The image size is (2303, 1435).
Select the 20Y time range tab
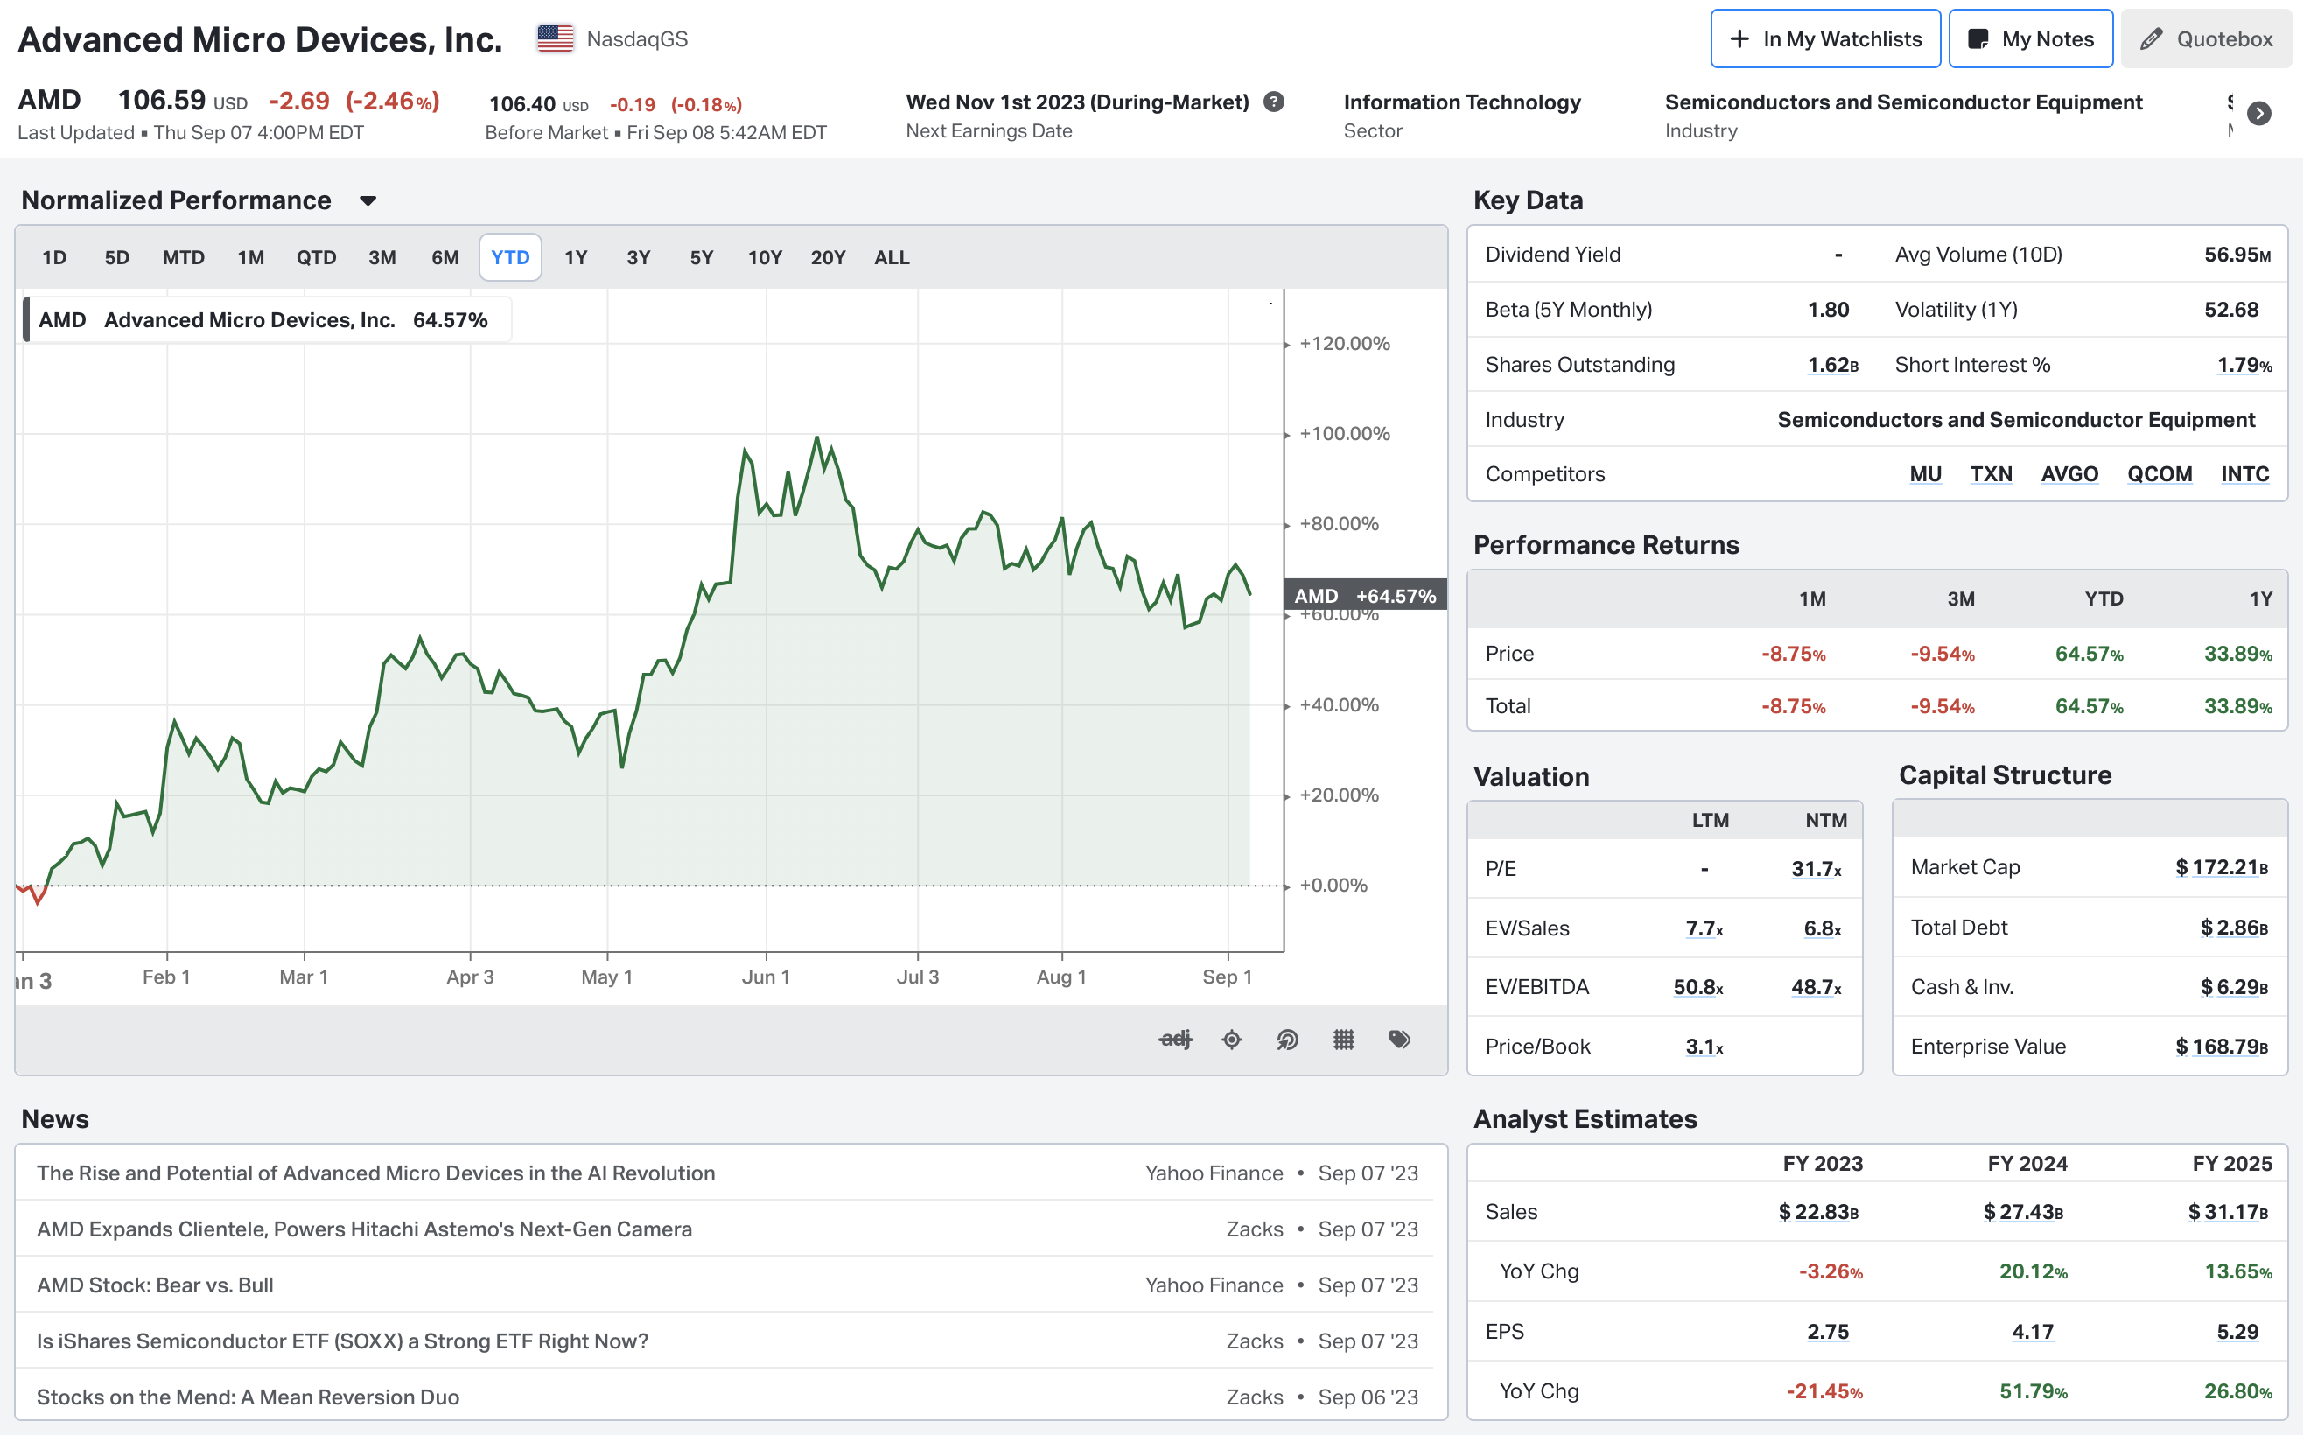[828, 257]
